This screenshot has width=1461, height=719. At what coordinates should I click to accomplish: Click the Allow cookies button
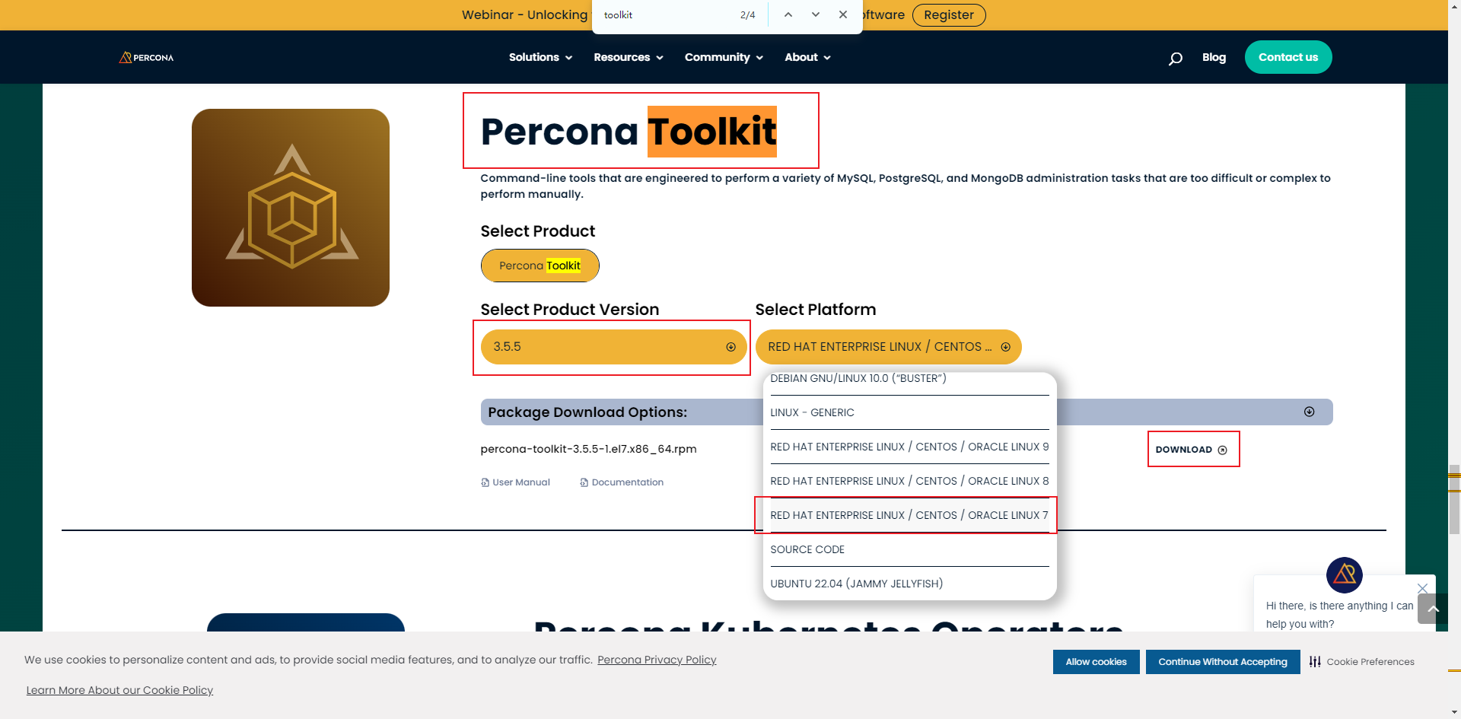(1096, 662)
